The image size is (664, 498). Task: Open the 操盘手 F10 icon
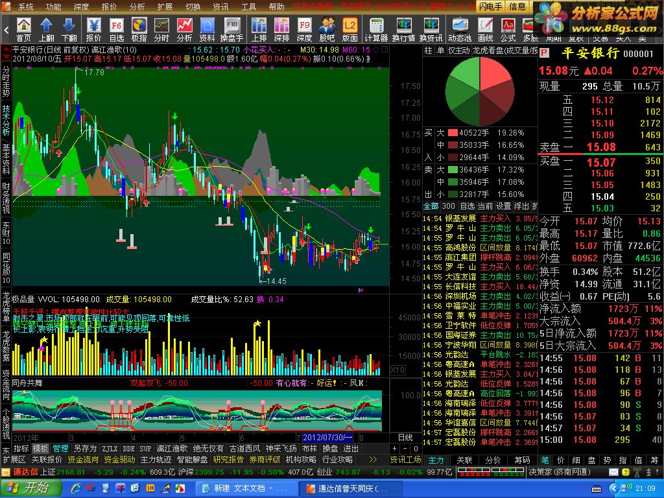tap(231, 30)
